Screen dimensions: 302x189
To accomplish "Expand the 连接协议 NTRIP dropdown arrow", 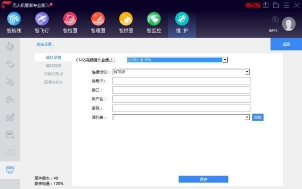I will point(247,72).
